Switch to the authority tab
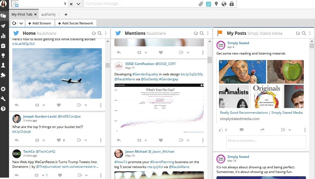The height and width of the screenshot is (179, 315). pyautogui.click(x=48, y=15)
